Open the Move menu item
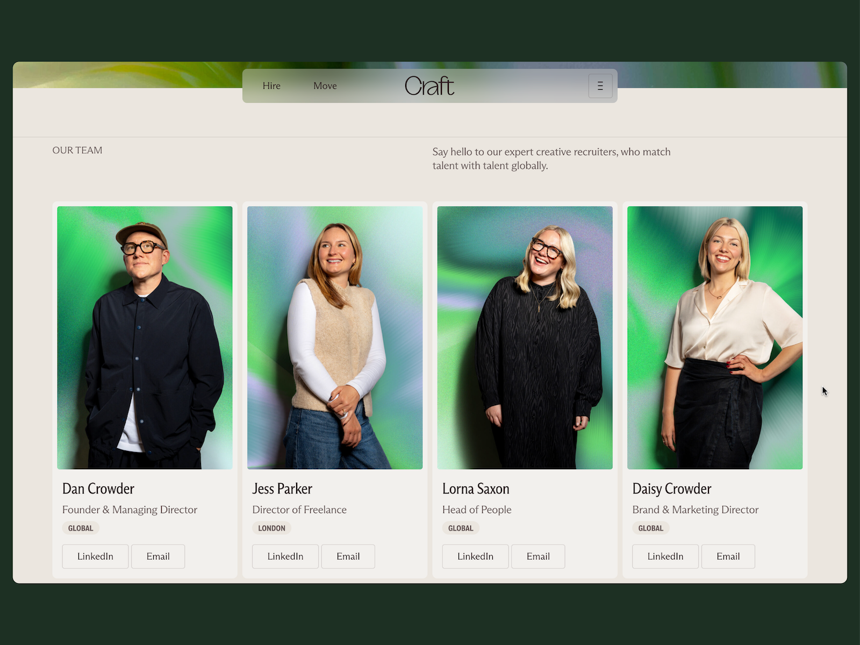 coord(325,86)
